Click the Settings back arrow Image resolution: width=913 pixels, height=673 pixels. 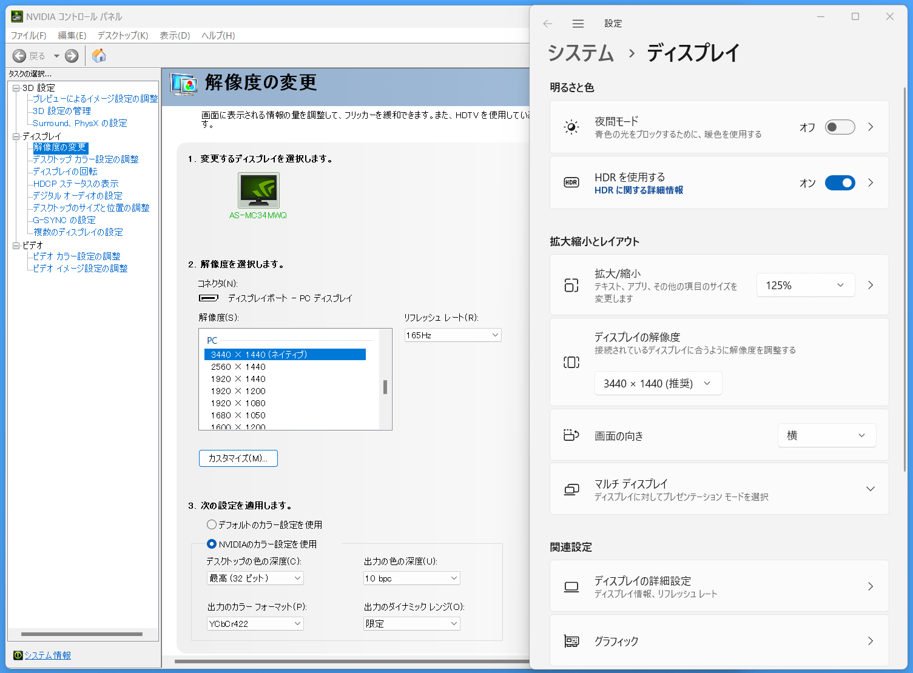tap(548, 24)
